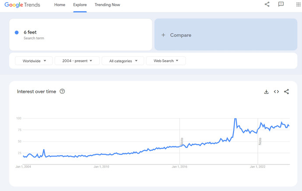
Task: Open the chart embed code icon
Action: tap(276, 92)
